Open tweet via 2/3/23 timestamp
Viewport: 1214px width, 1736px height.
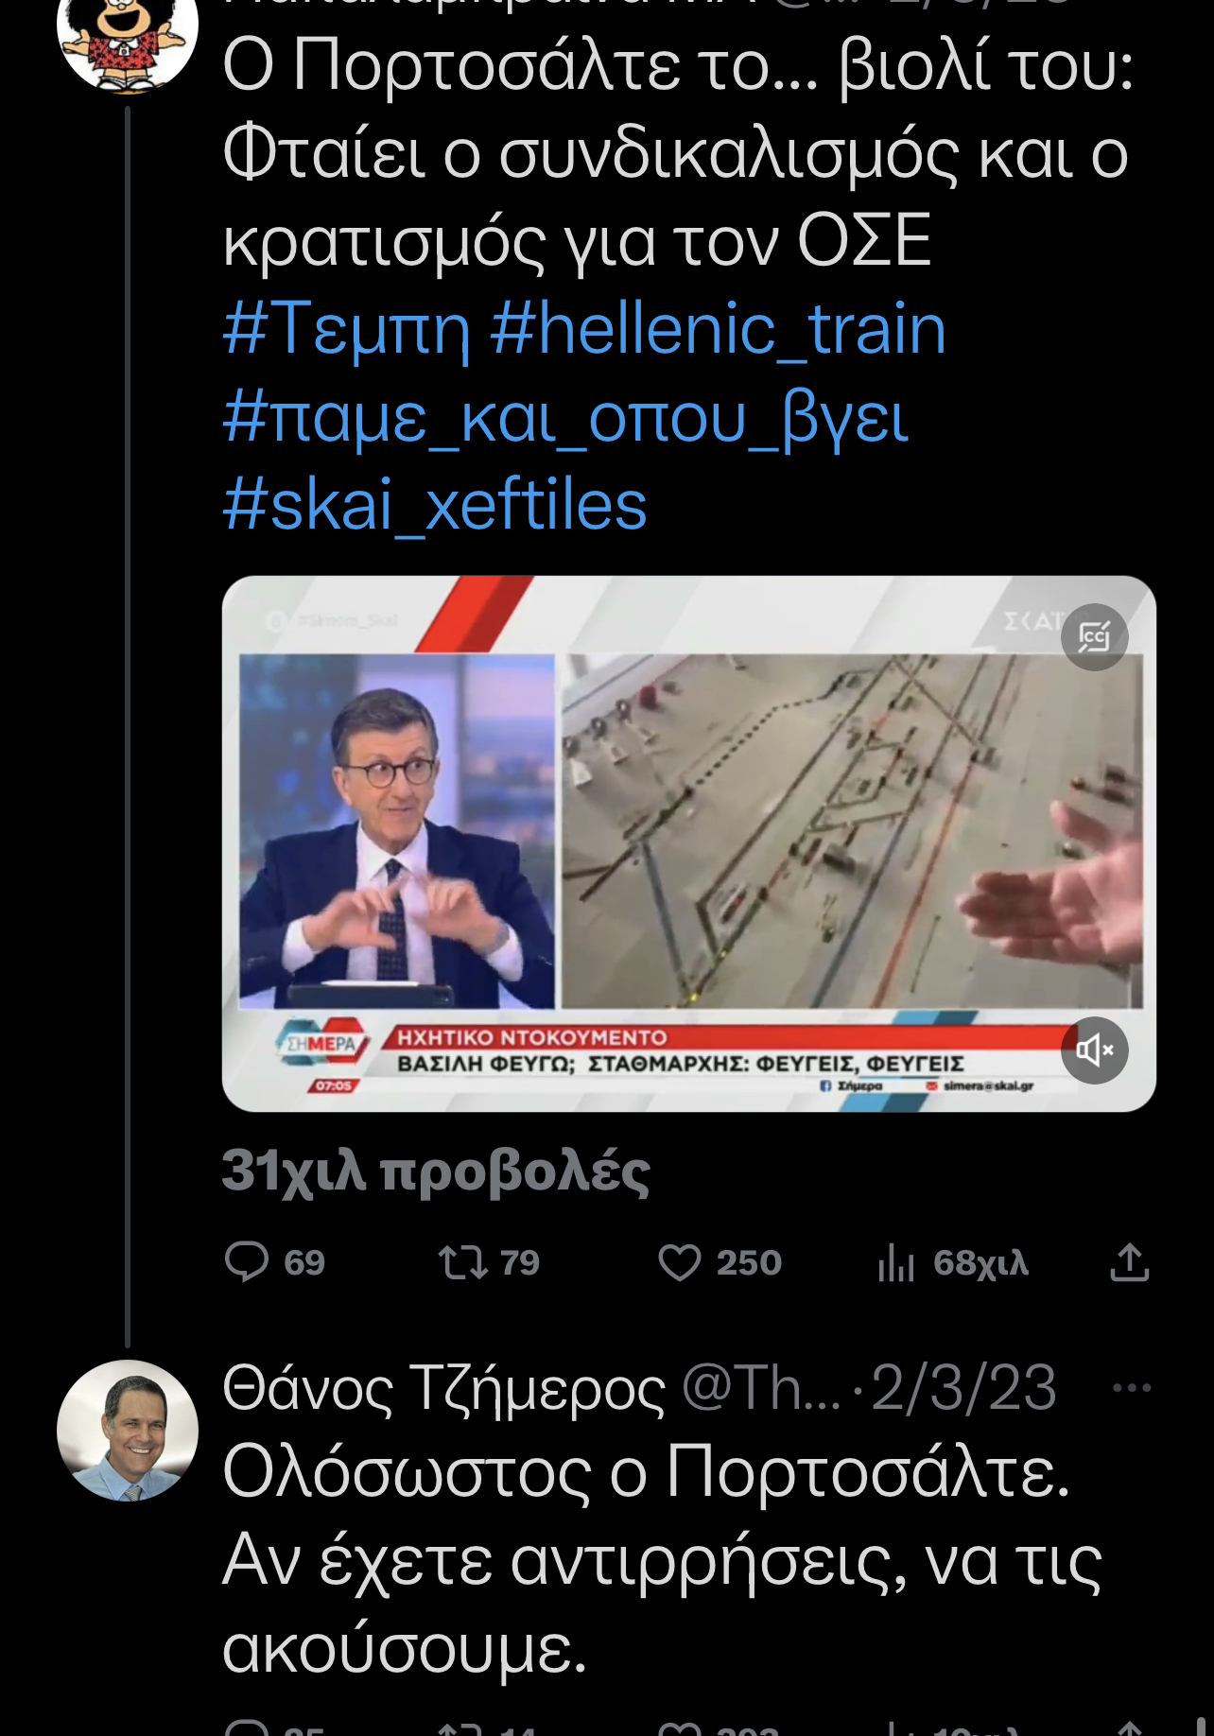click(x=963, y=1388)
